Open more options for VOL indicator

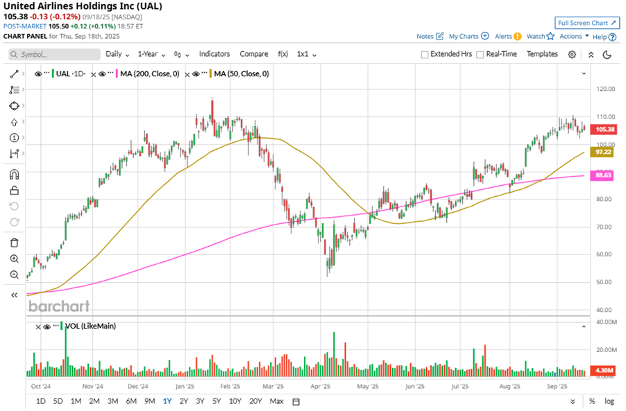[x=56, y=326]
